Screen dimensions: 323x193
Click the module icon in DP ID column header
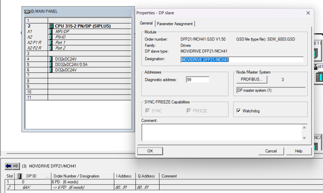coord(20,176)
